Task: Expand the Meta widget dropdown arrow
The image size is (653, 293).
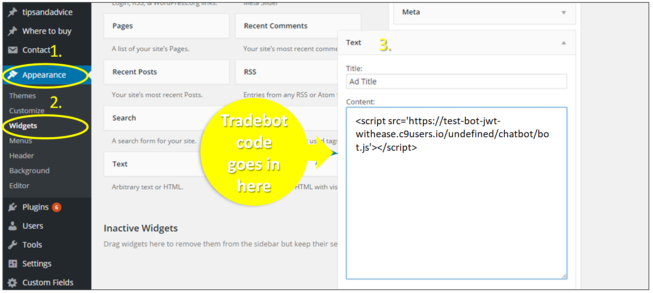Action: pos(564,13)
